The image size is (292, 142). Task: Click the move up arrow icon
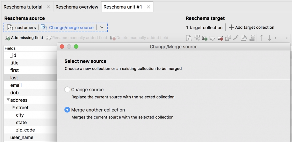click(x=262, y=38)
